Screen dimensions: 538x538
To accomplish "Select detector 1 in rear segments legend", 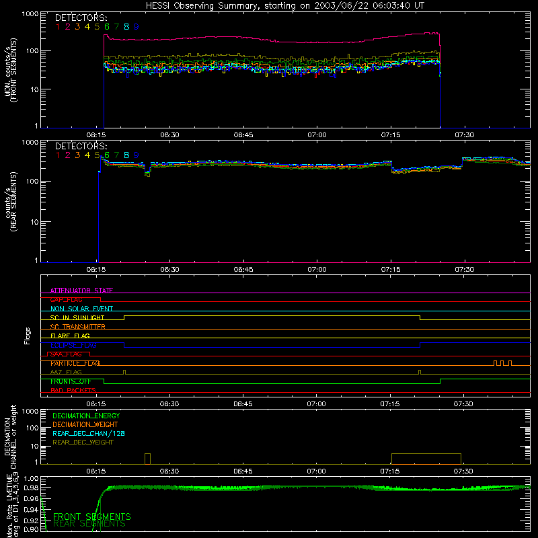I will [x=58, y=155].
